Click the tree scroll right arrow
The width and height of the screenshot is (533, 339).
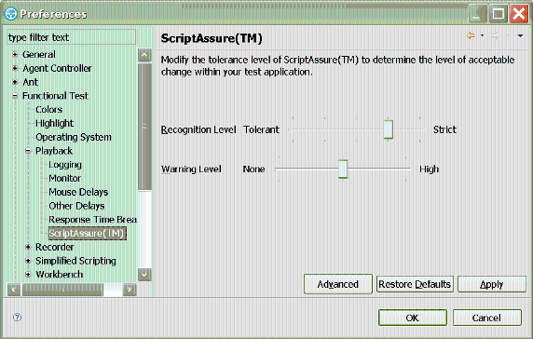pyautogui.click(x=130, y=290)
